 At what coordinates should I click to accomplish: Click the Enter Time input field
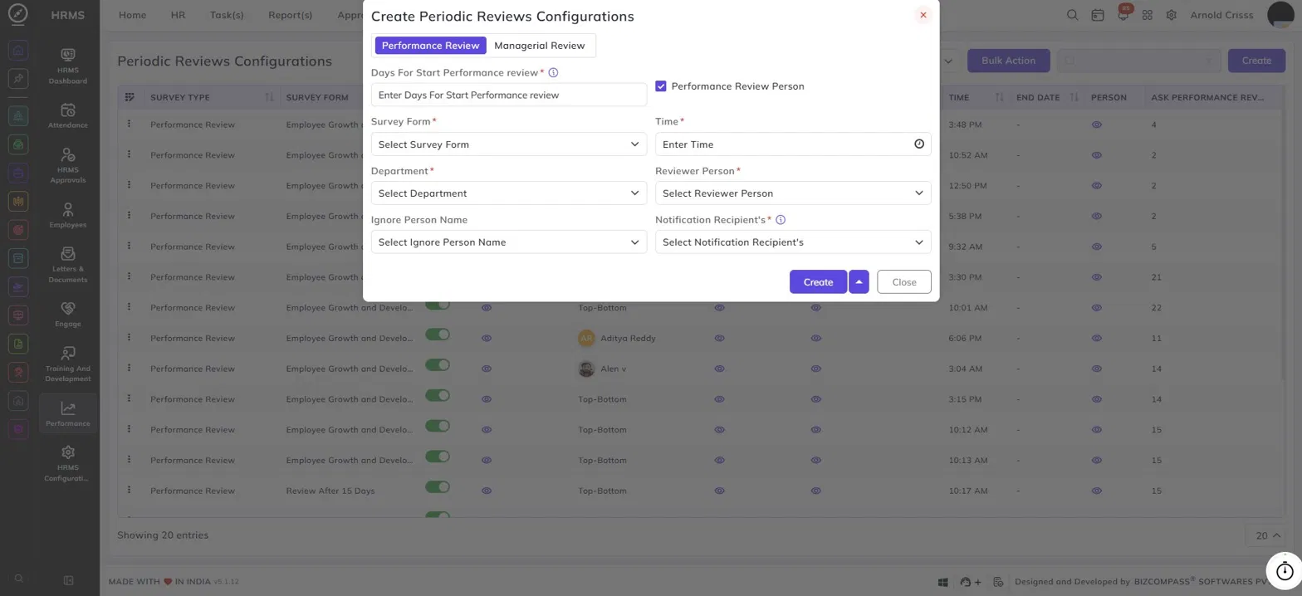pyautogui.click(x=793, y=144)
